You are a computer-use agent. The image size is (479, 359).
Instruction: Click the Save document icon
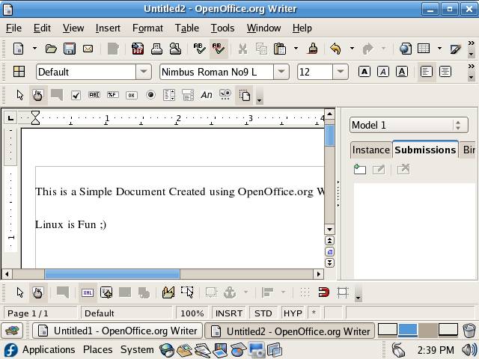pos(70,49)
